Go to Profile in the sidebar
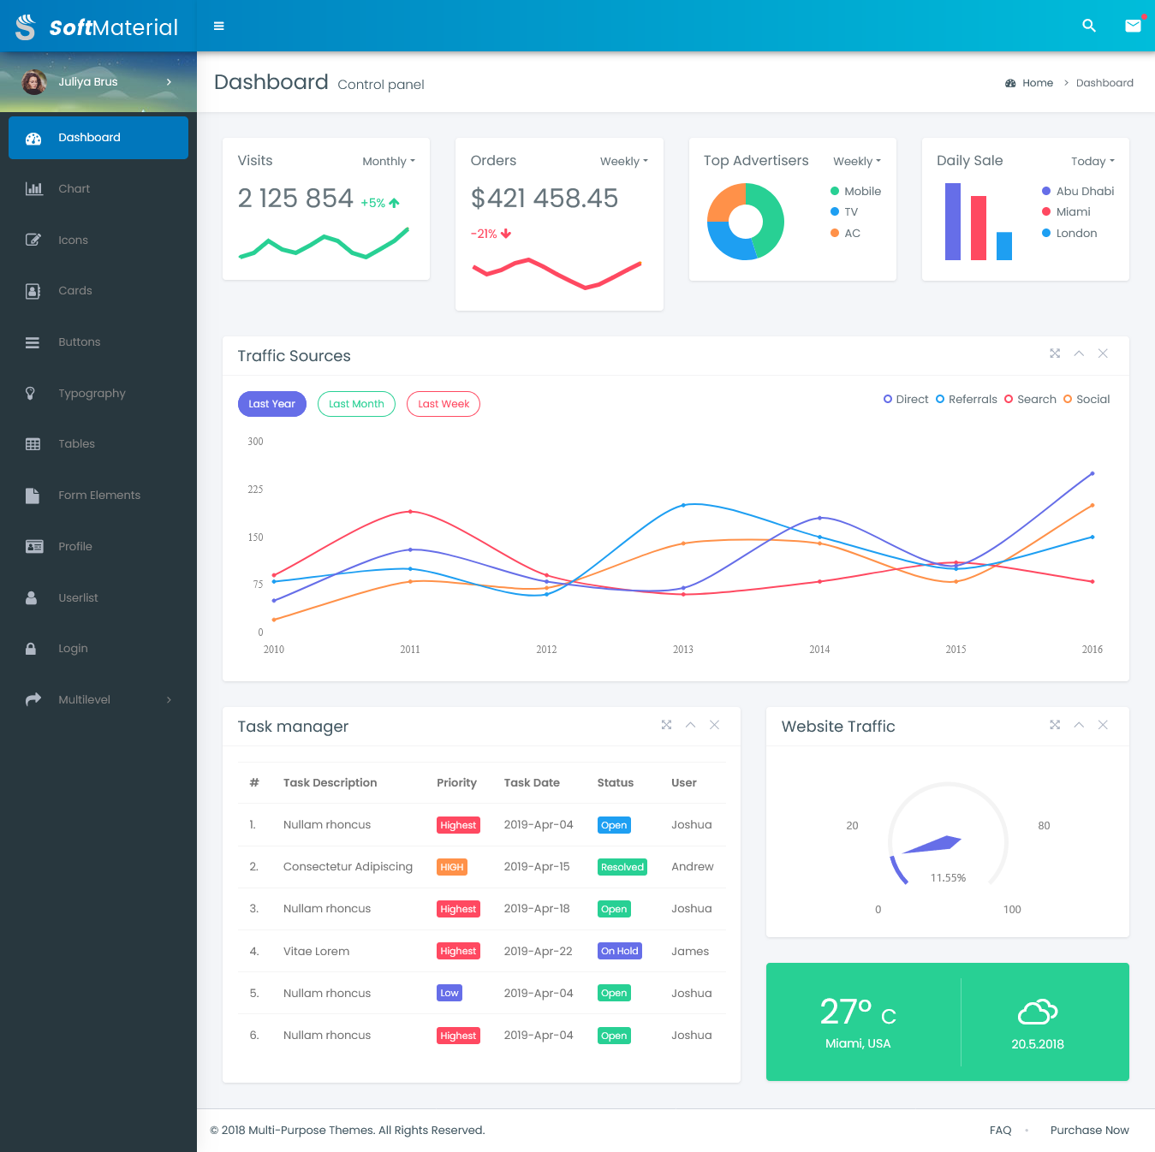Image resolution: width=1155 pixels, height=1152 pixels. pos(98,546)
